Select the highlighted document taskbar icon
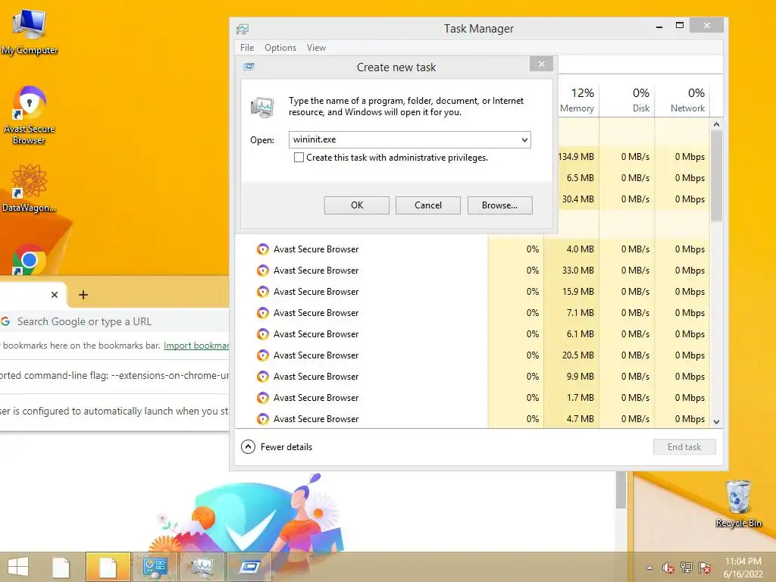Viewport: 776px width, 582px height. (x=108, y=567)
